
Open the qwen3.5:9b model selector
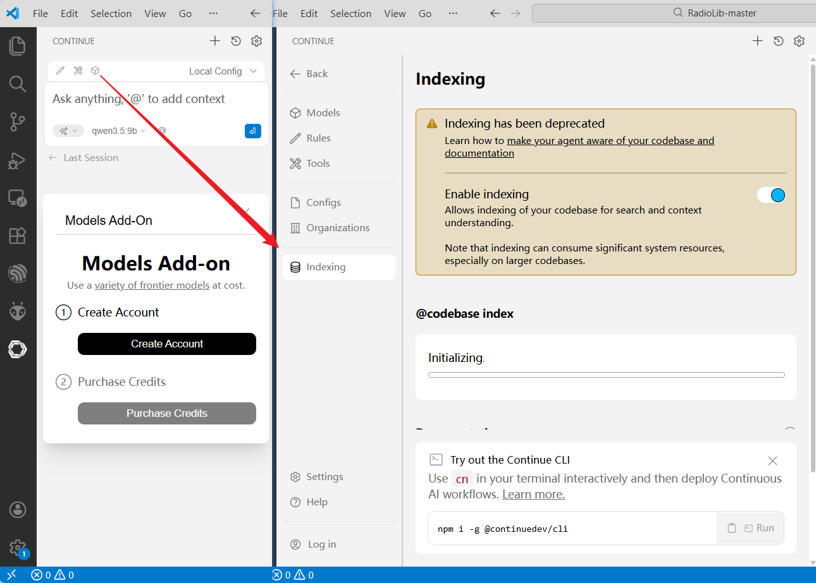click(118, 131)
